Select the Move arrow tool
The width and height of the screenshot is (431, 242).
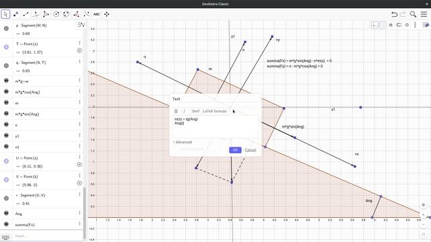point(5,14)
